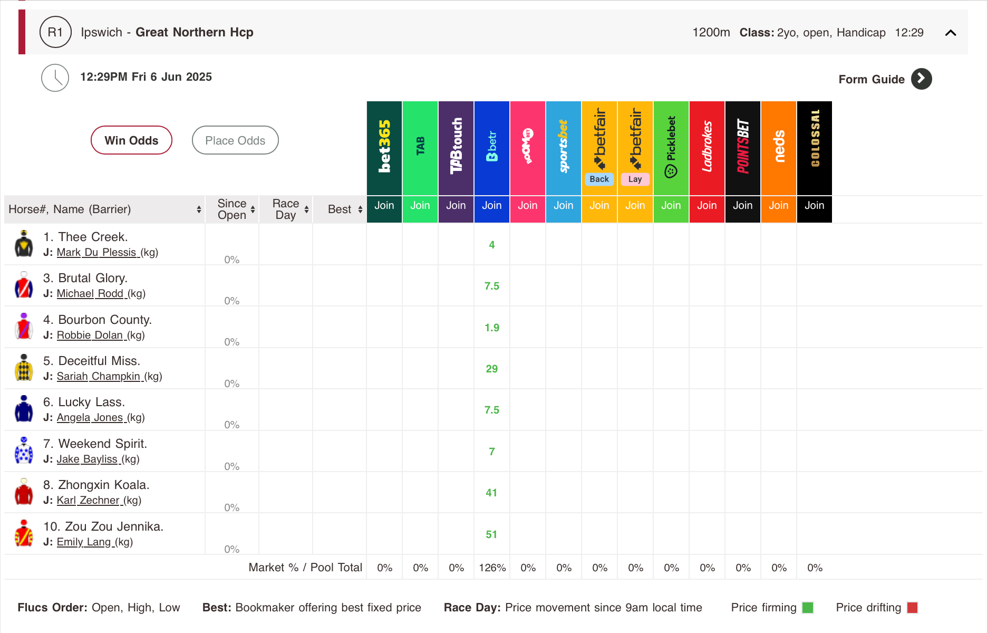
Task: Click betr odds 1.9 for Bourbon County
Action: [x=492, y=328]
